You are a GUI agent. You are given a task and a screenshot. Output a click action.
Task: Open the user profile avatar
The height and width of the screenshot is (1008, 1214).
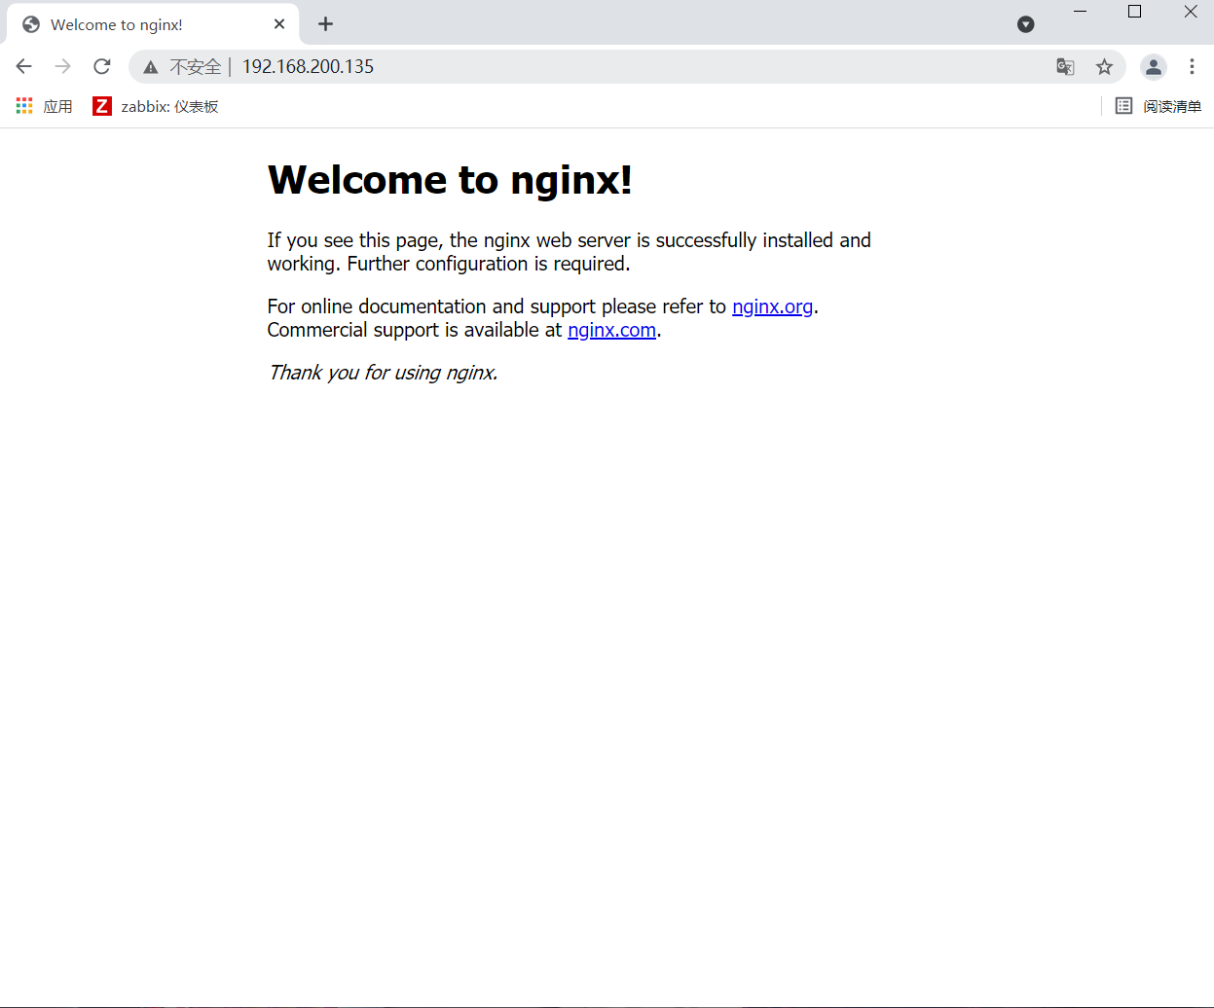click(x=1154, y=66)
